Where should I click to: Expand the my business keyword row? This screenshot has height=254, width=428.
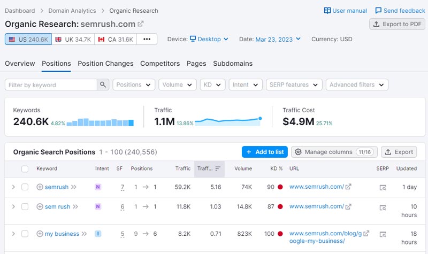click(13, 234)
